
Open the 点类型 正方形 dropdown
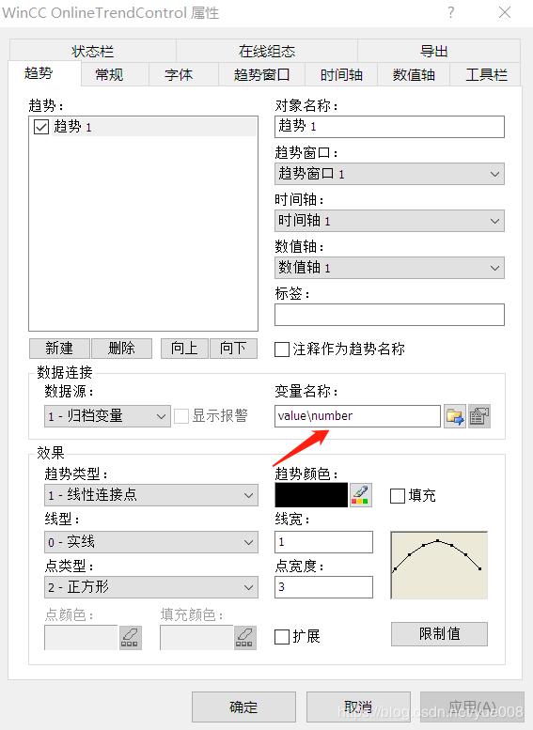(151, 587)
